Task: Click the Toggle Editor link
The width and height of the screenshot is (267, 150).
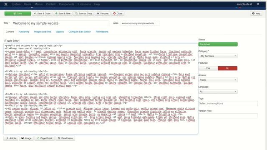Action: [x=12, y=41]
